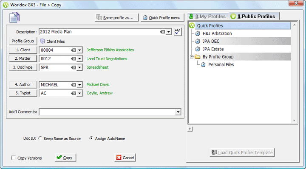Click the green Spreadsheet doctype text
This screenshot has height=169, width=306.
(97, 67)
